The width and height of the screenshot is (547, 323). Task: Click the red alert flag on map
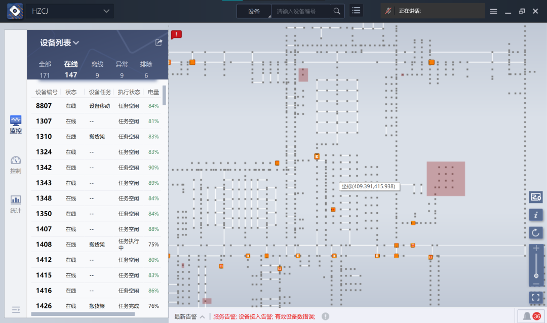[177, 34]
